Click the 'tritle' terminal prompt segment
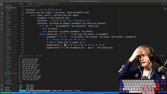 (x=23, y=91)
